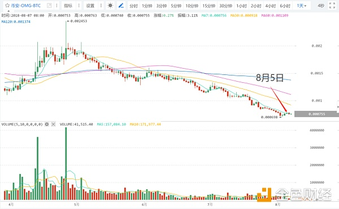The width and height of the screenshot is (339, 209).
Task: Click the 6月 time axis label
Action: tap(145, 204)
